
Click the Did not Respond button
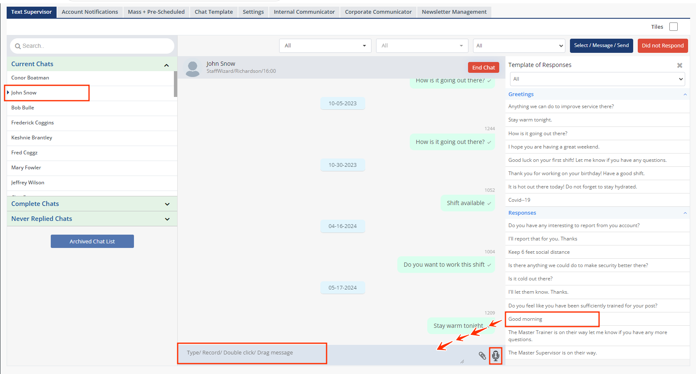pos(662,46)
